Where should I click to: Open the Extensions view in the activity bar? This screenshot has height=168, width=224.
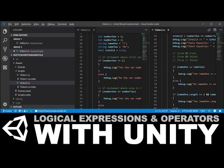coord(5,67)
